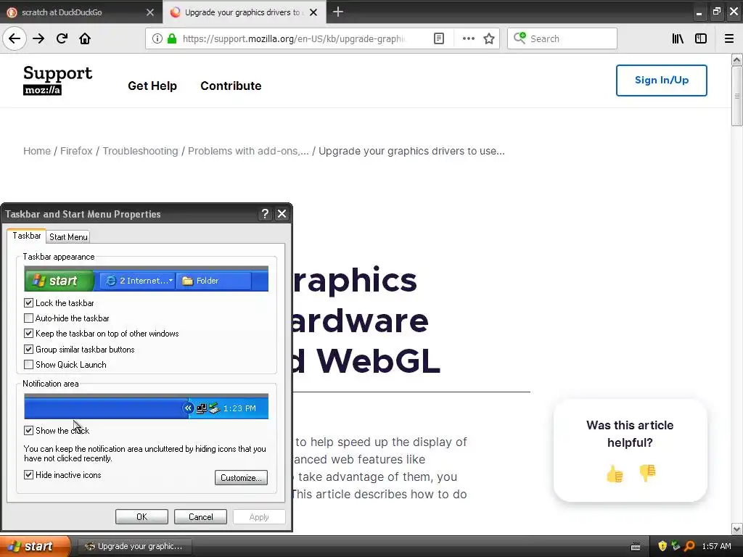
Task: Click the Mozilla Support logo
Action: pos(58,80)
